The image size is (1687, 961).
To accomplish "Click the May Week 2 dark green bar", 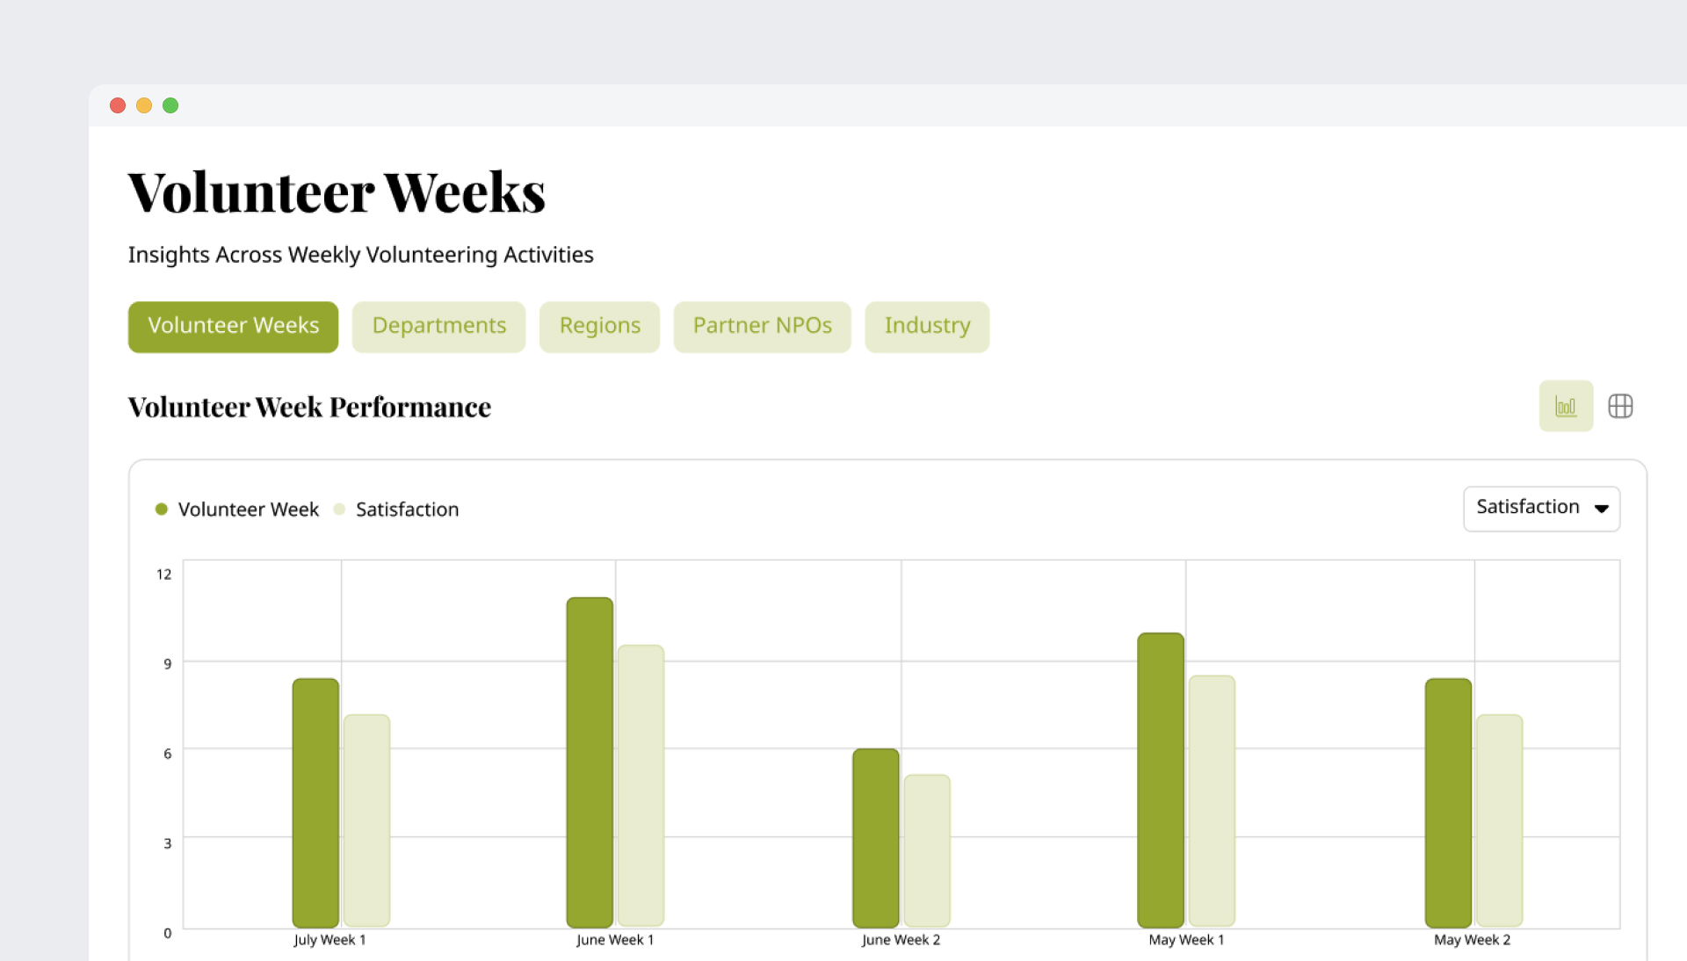I will (1447, 802).
